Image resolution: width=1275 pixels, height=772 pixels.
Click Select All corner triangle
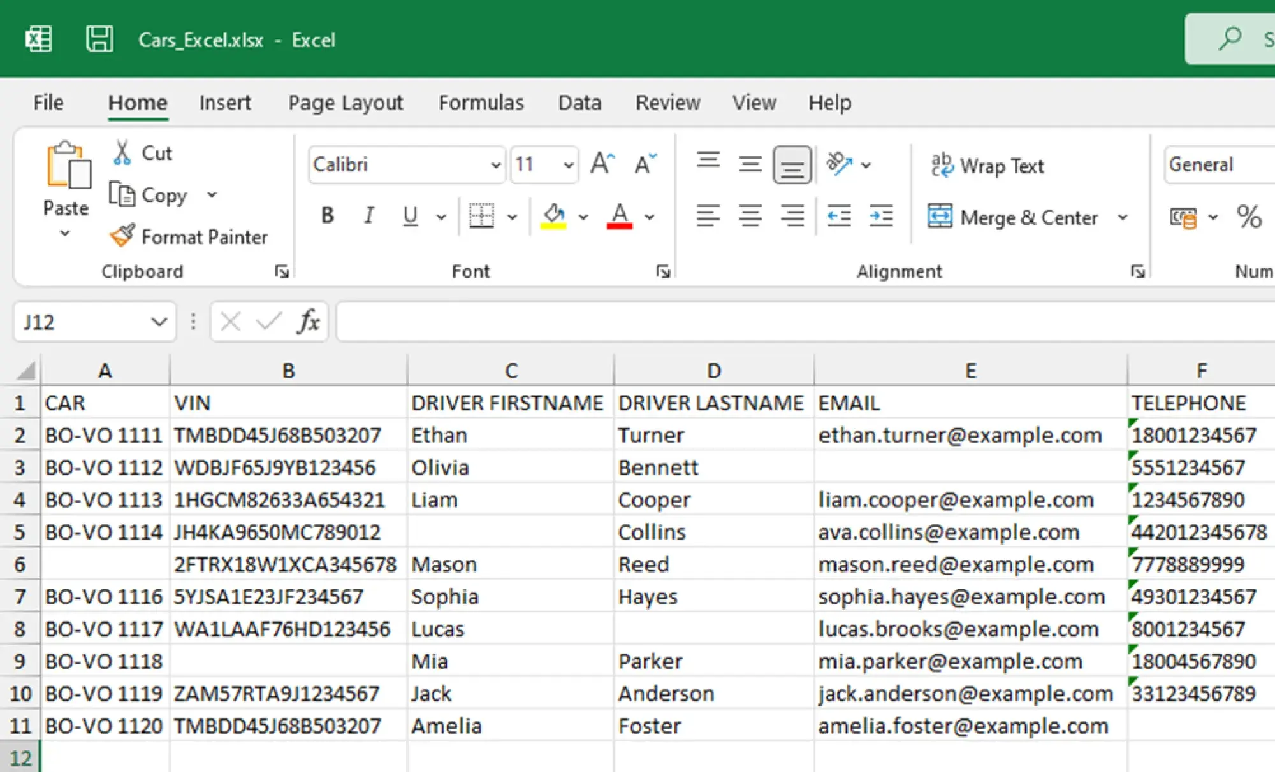[x=26, y=370]
